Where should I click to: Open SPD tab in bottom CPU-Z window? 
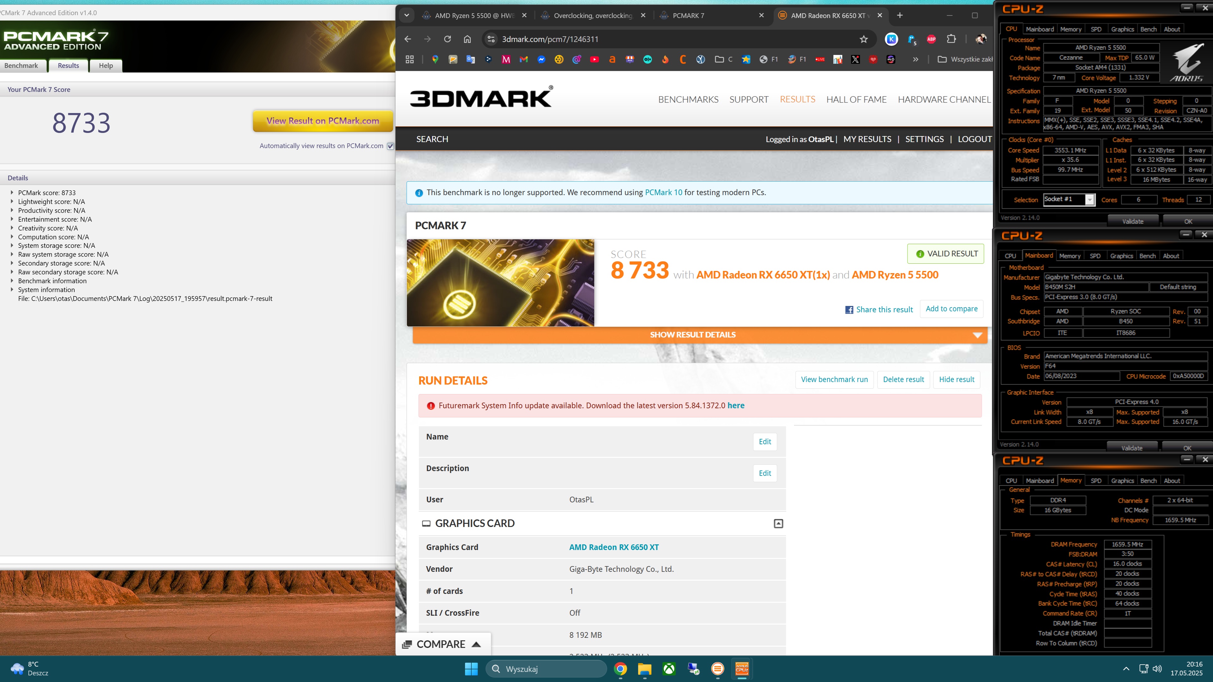coord(1096,481)
